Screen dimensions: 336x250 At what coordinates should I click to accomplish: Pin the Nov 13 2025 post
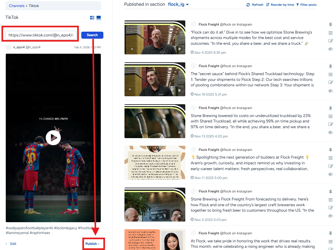click(331, 108)
